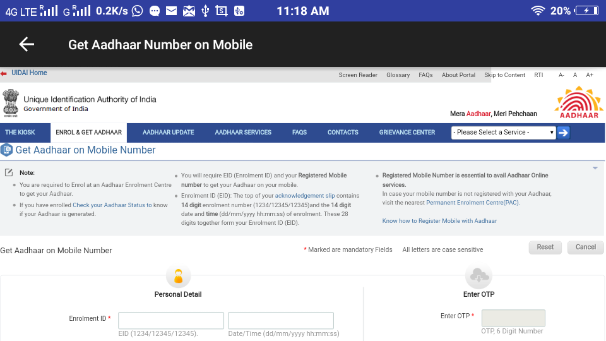The image size is (606, 341).
Task: Open the closed envelope mail notification icon
Action: click(x=171, y=11)
